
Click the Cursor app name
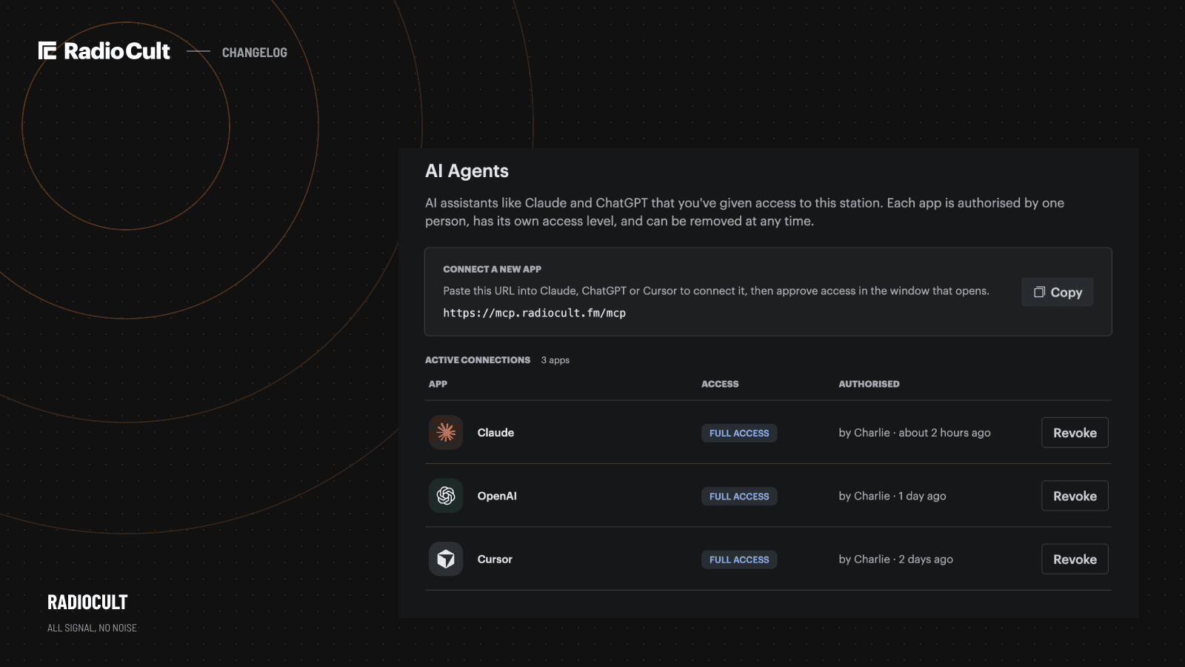pos(495,559)
